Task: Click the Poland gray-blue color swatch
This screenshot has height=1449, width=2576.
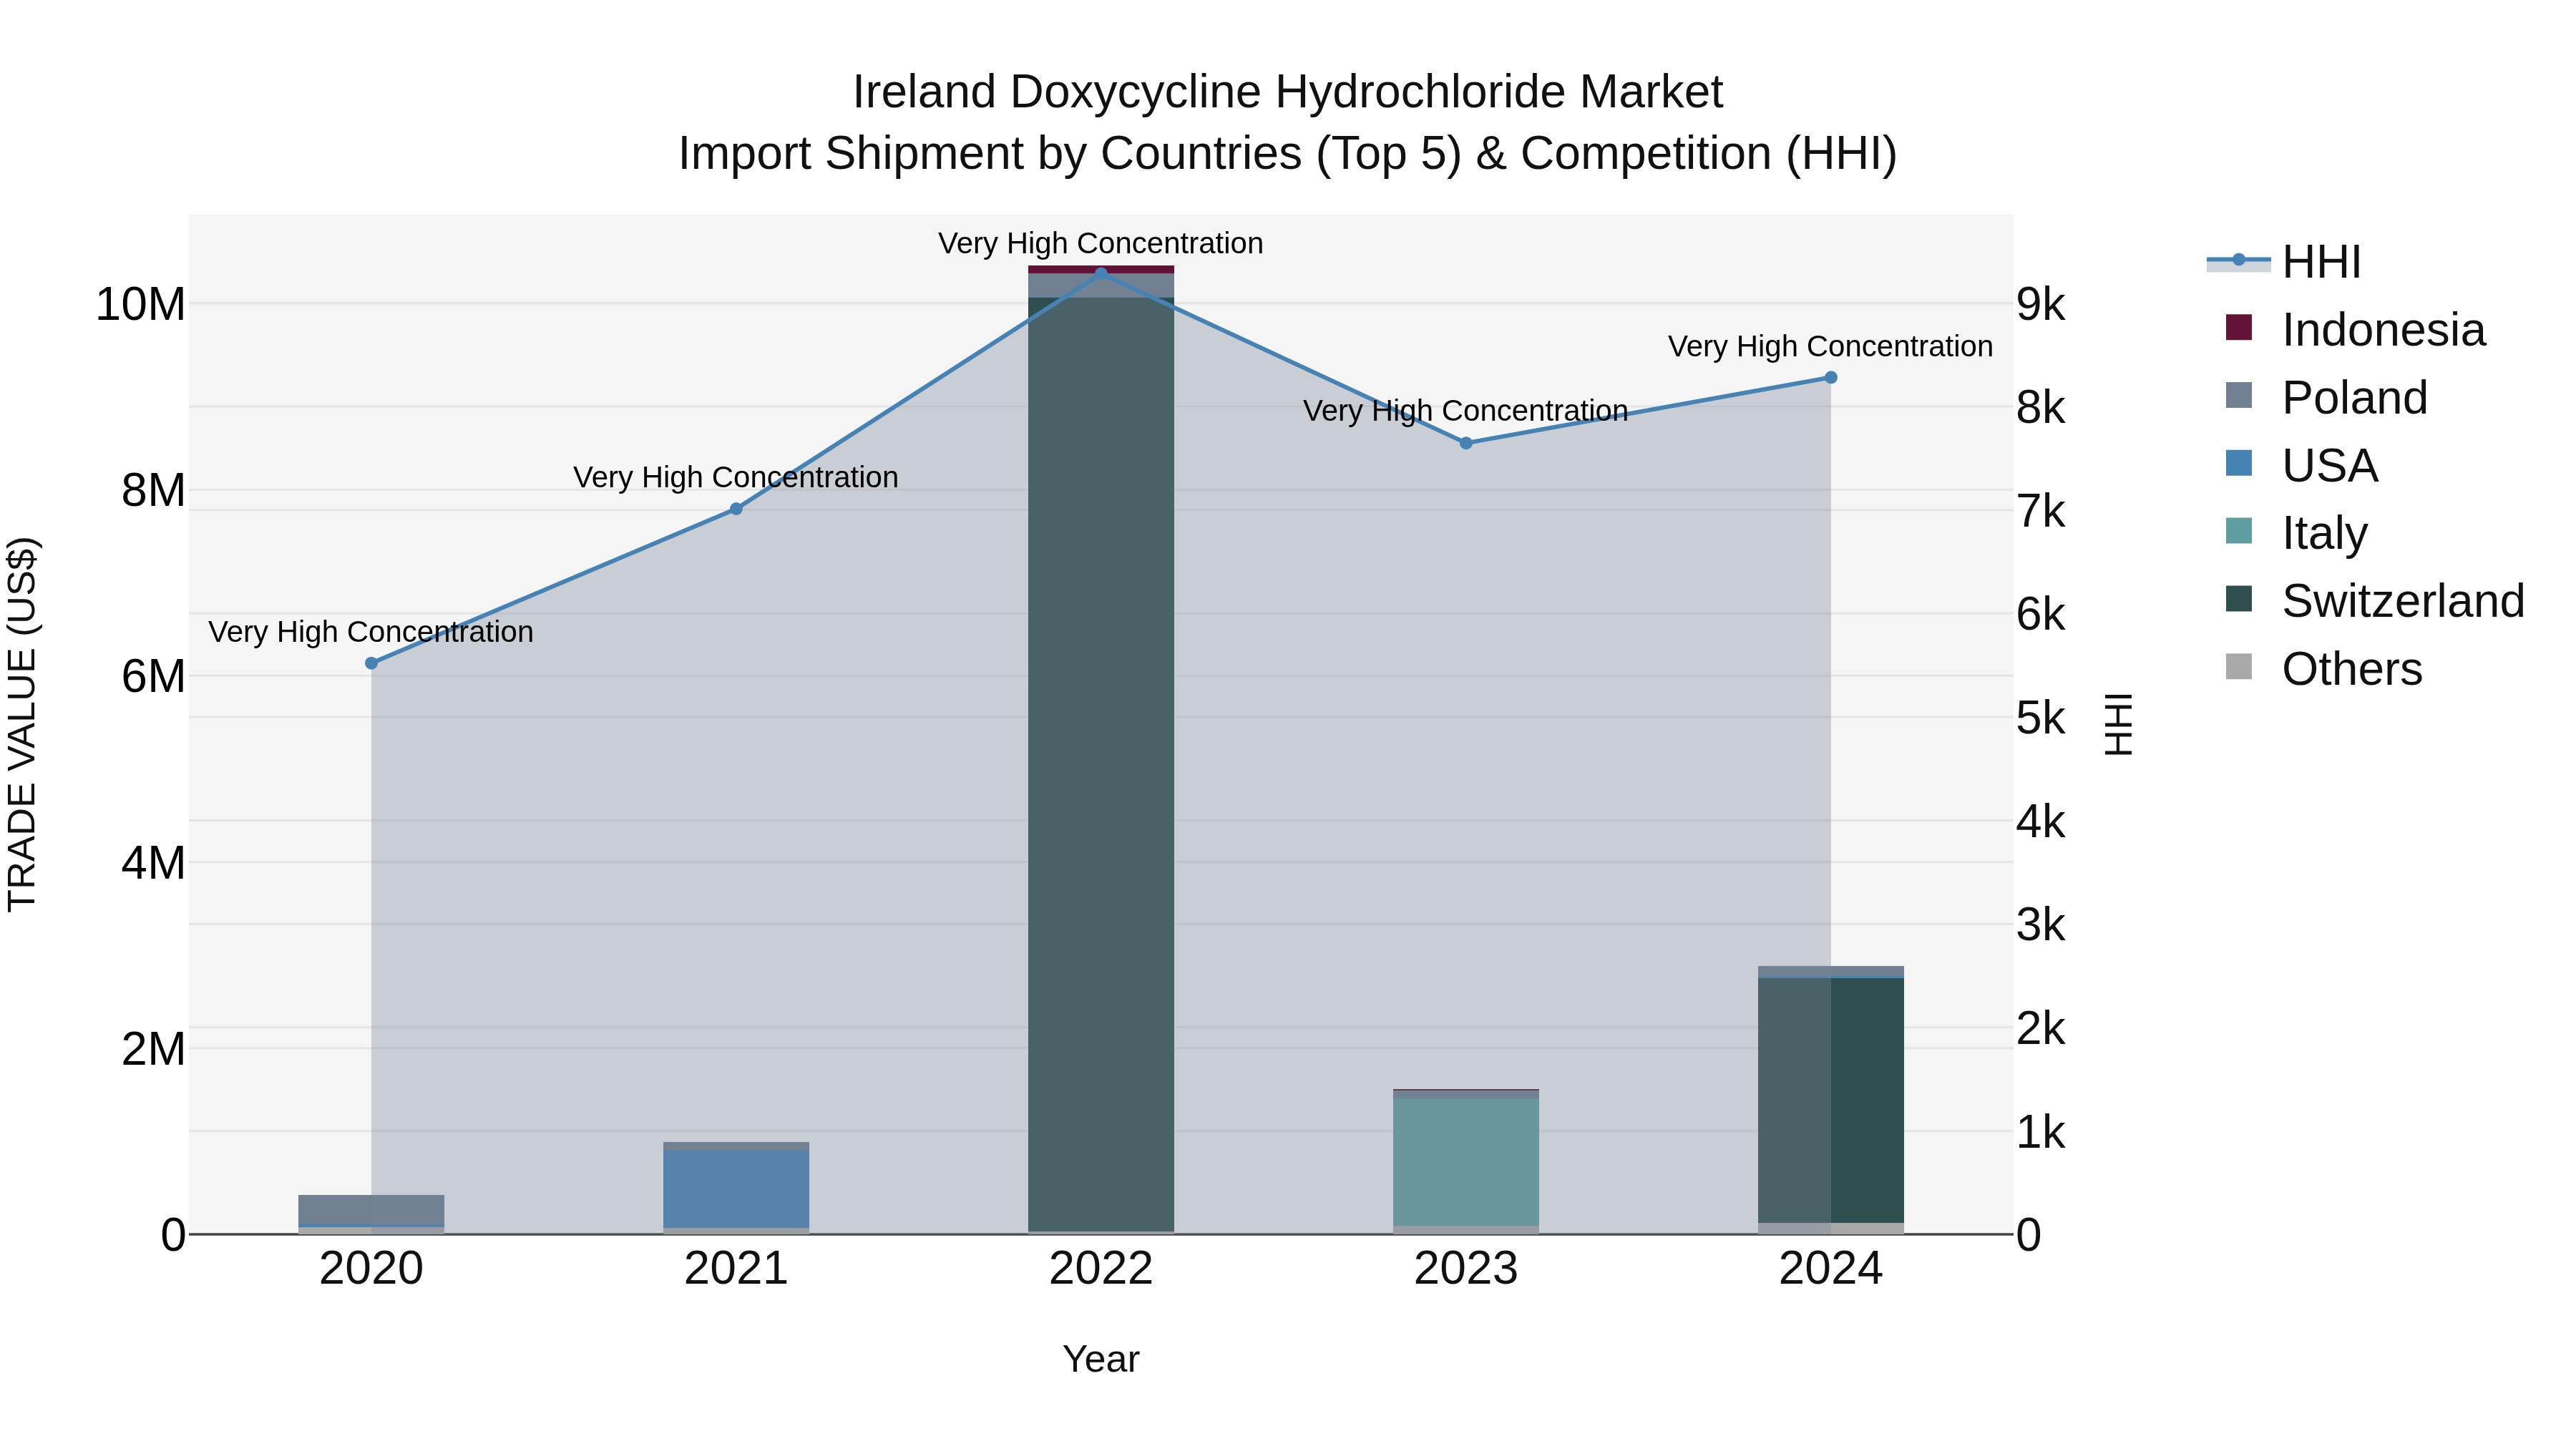Action: click(x=2239, y=395)
